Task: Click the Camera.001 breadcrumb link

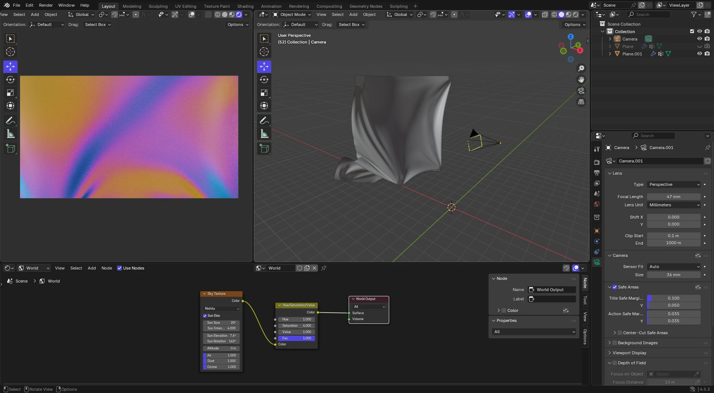Action: pyautogui.click(x=660, y=148)
